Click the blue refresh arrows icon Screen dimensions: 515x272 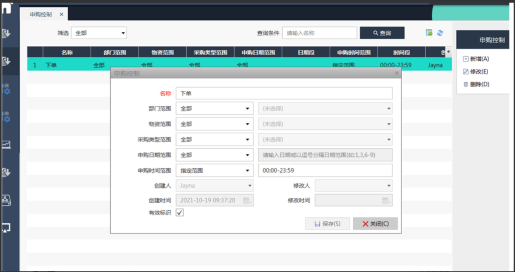440,33
